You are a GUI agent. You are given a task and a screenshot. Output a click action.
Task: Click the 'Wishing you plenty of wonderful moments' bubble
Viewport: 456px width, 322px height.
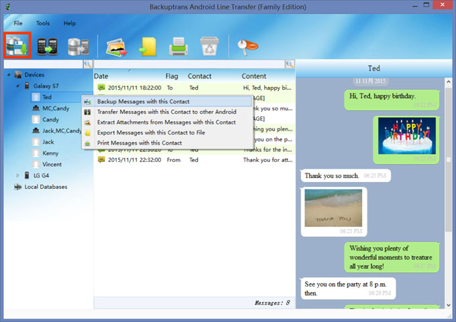click(392, 257)
